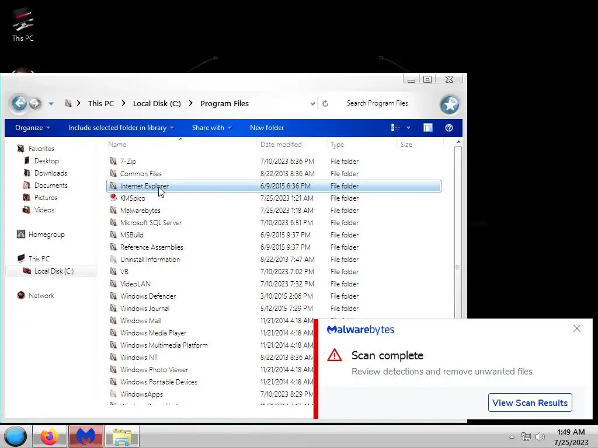Select the Reference Assemblies folder icon
Screen dimensions: 598x448
point(113,247)
